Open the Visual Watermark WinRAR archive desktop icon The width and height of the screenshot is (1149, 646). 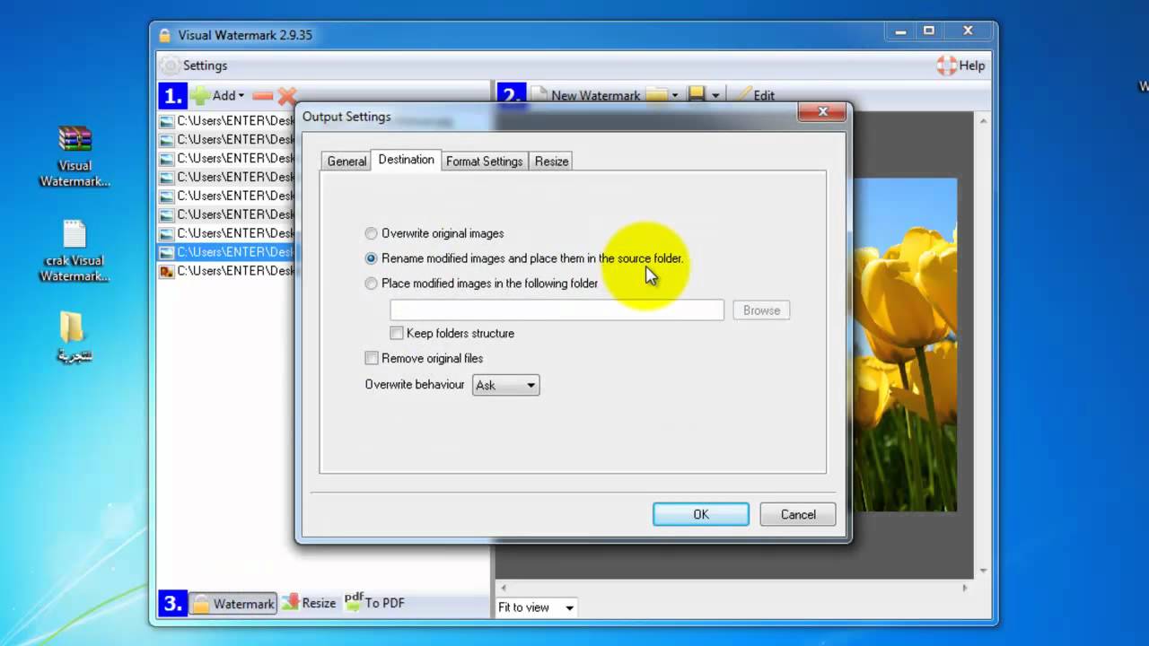point(75,156)
